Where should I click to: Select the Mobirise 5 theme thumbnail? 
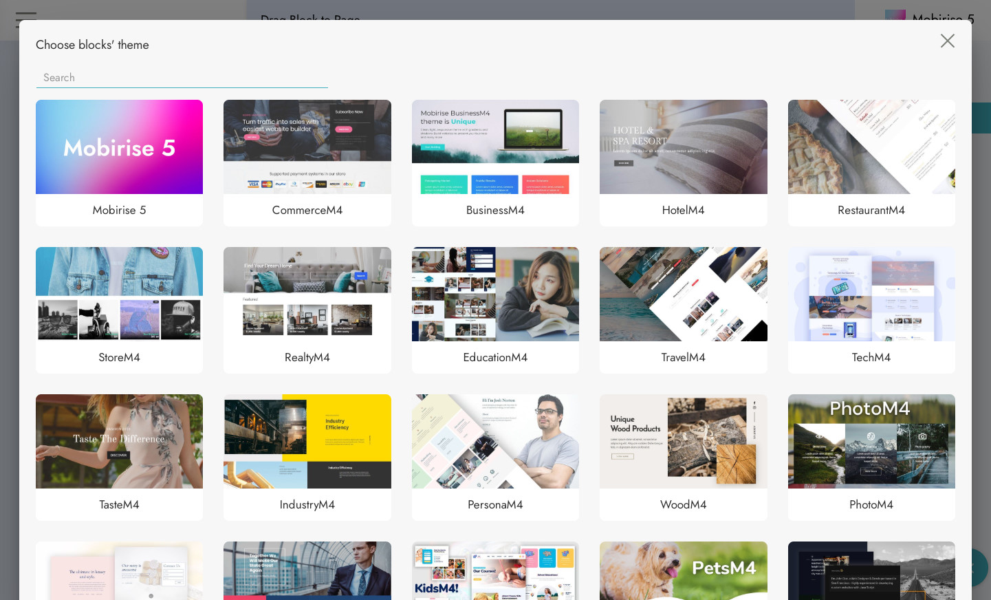pos(119,147)
